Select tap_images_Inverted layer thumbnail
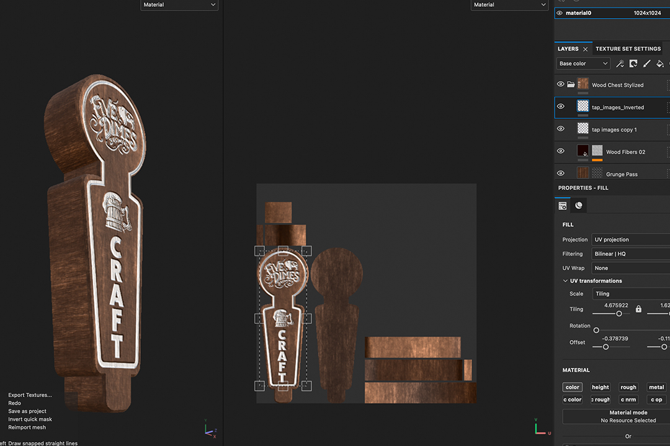Screen dimensions: 670x446 (x=583, y=106)
